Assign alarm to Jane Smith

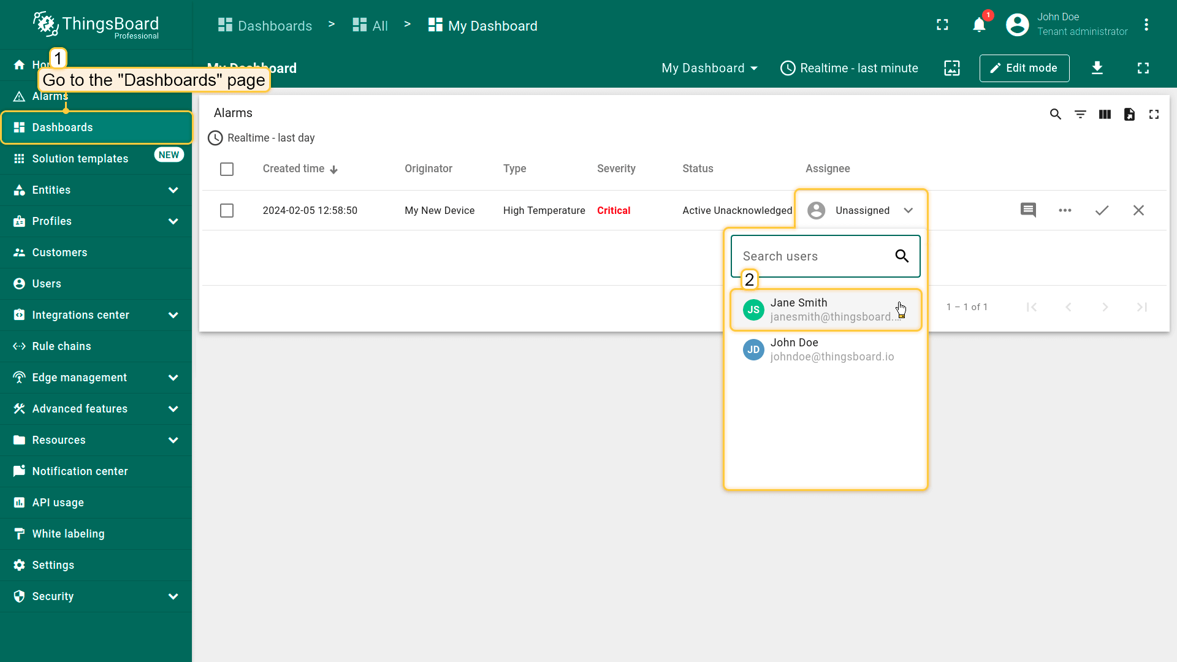pyautogui.click(x=825, y=310)
